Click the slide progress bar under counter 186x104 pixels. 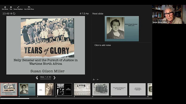46,79
